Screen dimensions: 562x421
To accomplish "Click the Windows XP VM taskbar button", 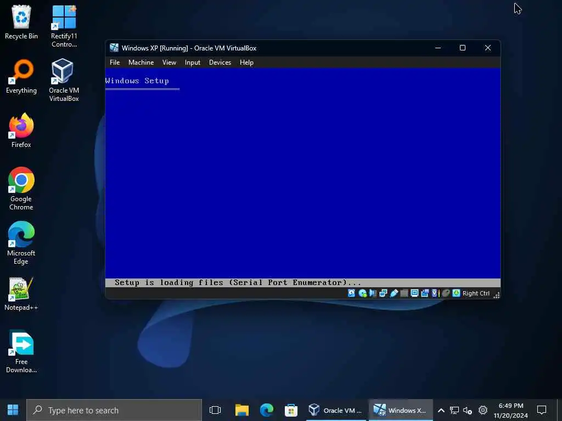I will point(400,410).
